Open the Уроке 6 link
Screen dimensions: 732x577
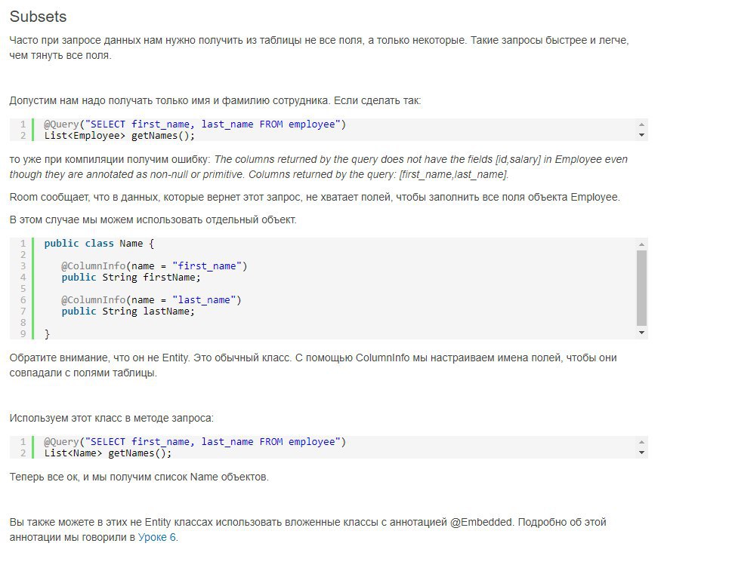pos(157,537)
